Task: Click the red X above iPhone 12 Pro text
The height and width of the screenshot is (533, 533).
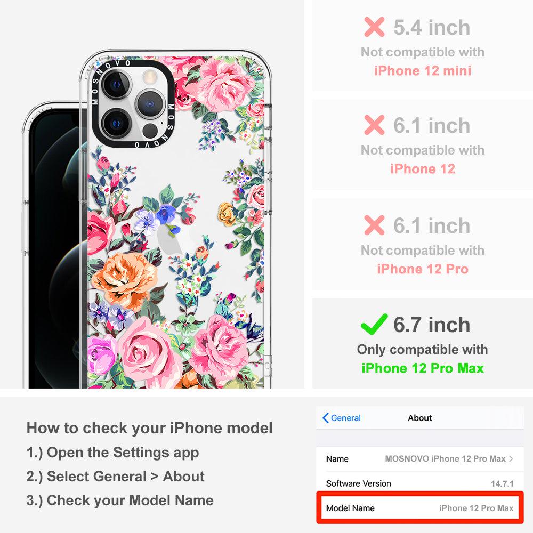Action: point(374,225)
